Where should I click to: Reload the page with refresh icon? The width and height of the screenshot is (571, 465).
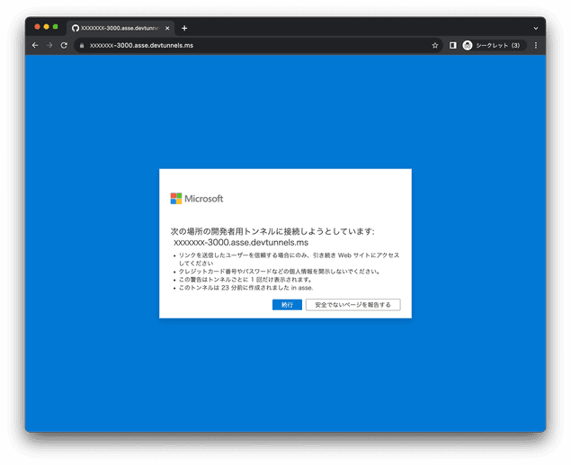pos(64,45)
